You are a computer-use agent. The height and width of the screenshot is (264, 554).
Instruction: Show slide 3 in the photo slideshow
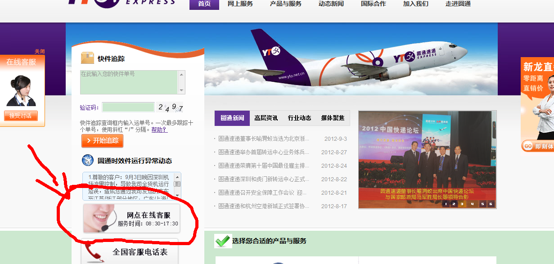(461, 204)
